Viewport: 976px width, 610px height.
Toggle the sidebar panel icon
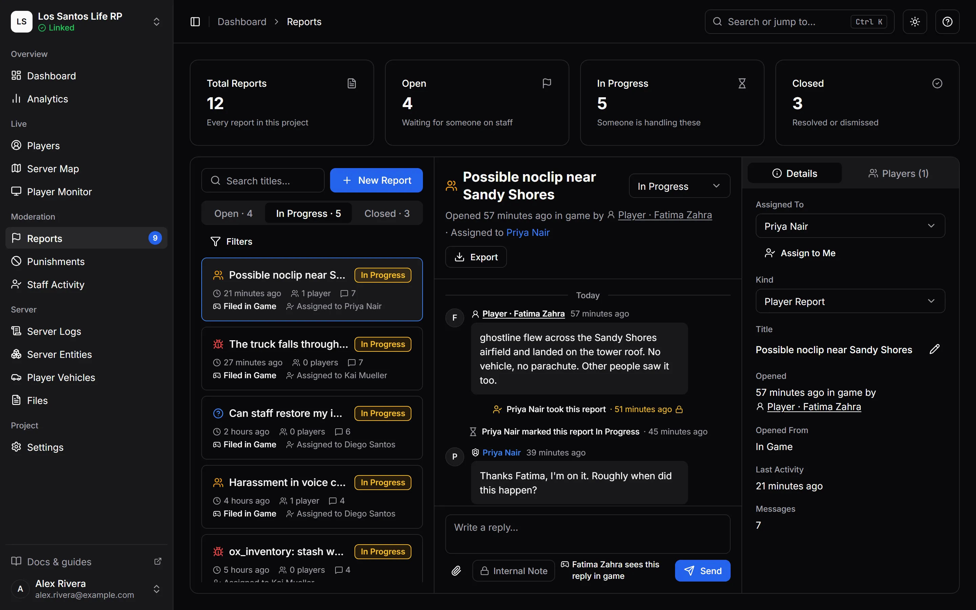tap(195, 22)
